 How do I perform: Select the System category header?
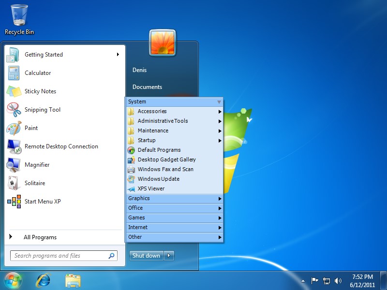(175, 102)
